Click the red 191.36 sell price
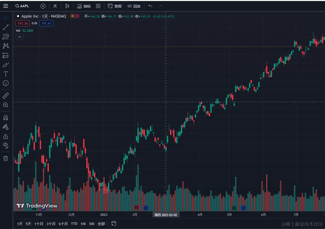Viewport: 325px width, 229px height. click(x=23, y=23)
